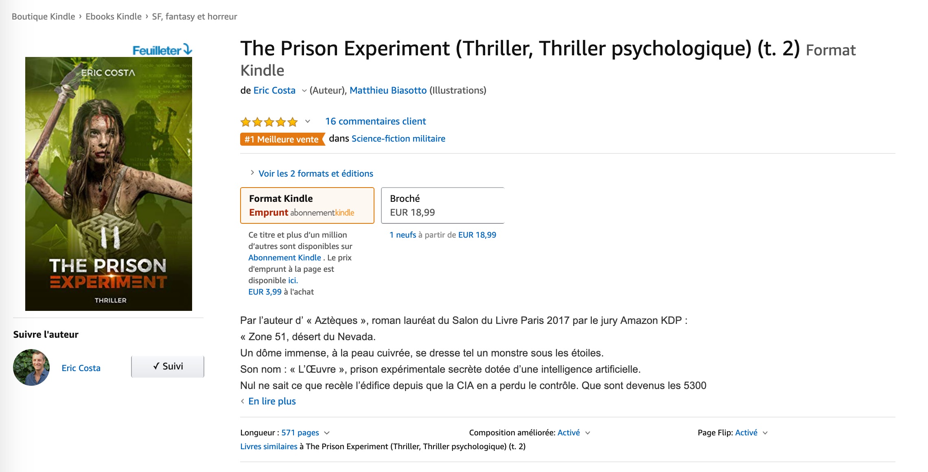Image resolution: width=928 pixels, height=472 pixels.
Task: Select the Broché format tab
Action: click(x=442, y=205)
